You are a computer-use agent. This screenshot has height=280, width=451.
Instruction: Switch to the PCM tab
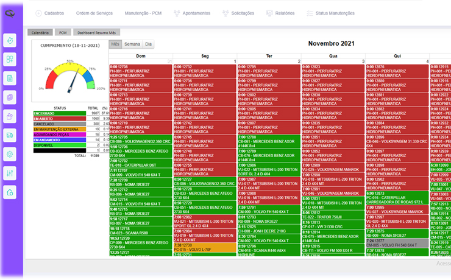coord(62,32)
